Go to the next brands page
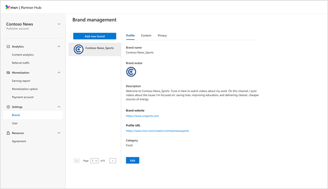Viewport: 328px width, 189px height. (x=113, y=161)
